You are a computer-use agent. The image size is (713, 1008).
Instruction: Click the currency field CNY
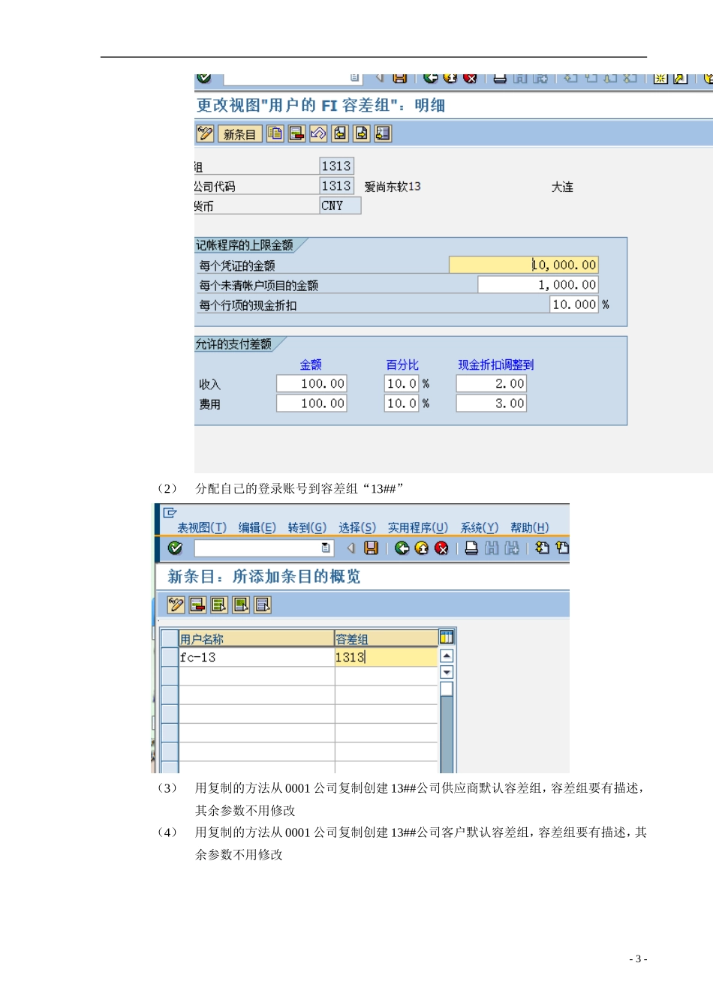point(340,205)
